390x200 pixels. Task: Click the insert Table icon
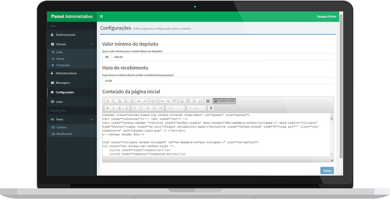(x=188, y=101)
